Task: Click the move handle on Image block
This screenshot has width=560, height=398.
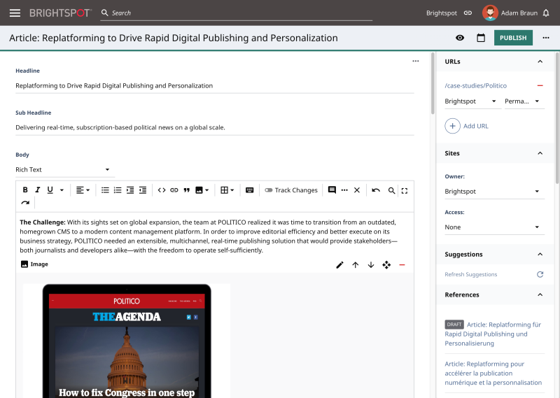Action: pyautogui.click(x=386, y=265)
